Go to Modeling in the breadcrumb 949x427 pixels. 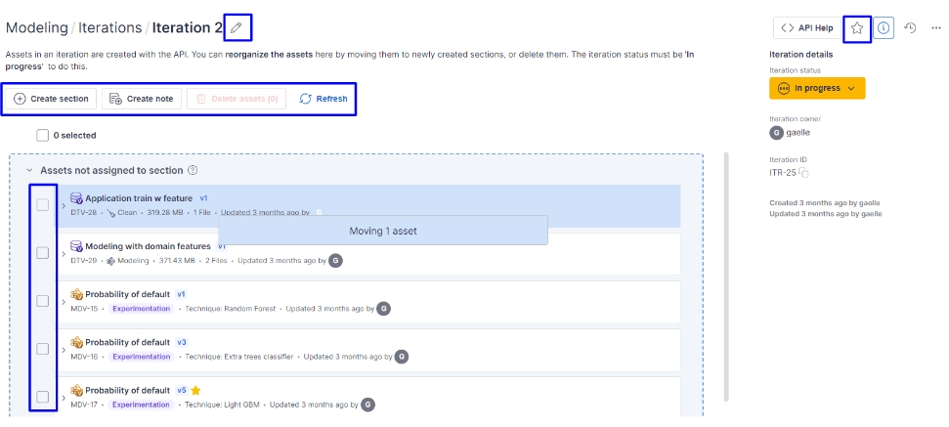tap(36, 28)
